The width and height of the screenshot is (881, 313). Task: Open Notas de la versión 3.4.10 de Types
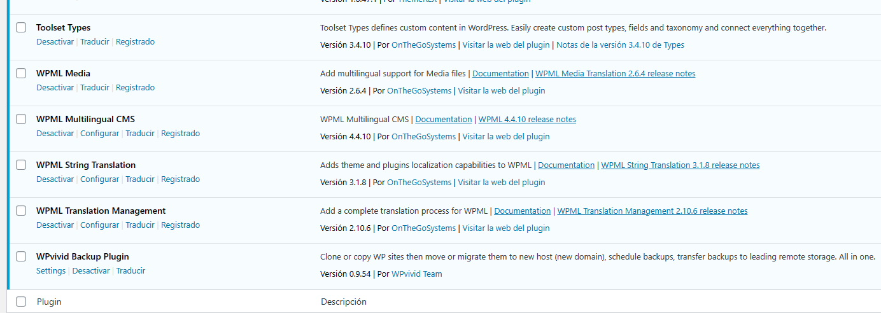coord(620,45)
